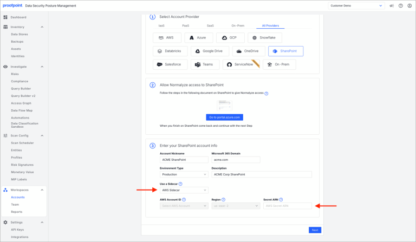Open the top bar help icon
This screenshot has width=416, height=242.
(401, 6)
